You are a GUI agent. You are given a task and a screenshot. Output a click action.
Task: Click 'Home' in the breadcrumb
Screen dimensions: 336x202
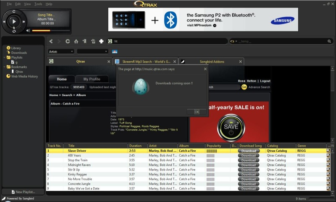click(54, 95)
